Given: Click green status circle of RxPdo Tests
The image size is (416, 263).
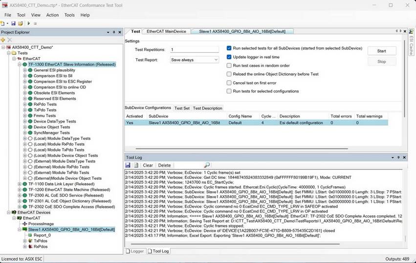Looking at the screenshot, I should [30, 104].
